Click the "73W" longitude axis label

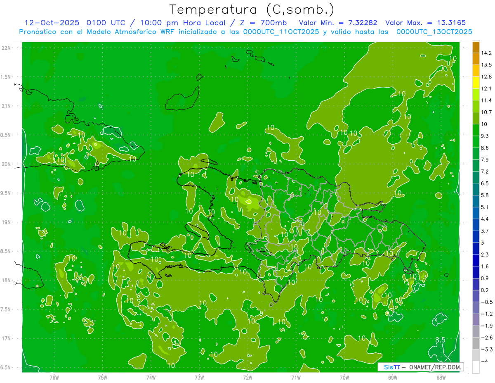(199, 377)
